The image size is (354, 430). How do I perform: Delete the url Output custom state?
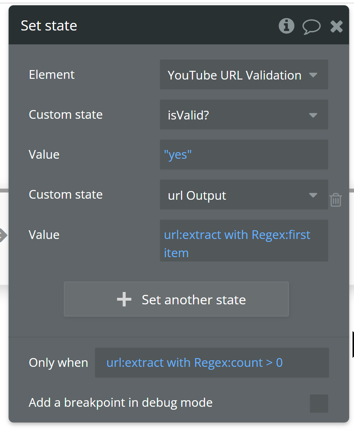pos(335,200)
